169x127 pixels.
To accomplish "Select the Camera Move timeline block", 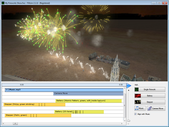I will pos(88,94).
